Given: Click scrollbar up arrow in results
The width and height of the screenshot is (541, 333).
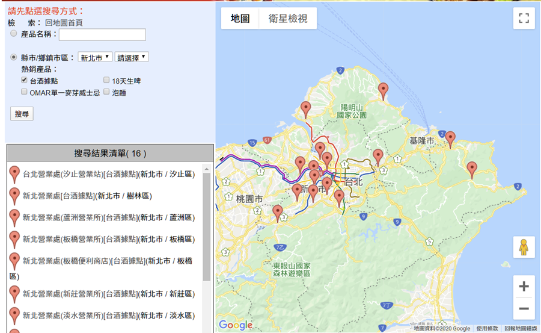Looking at the screenshot, I should (x=206, y=169).
